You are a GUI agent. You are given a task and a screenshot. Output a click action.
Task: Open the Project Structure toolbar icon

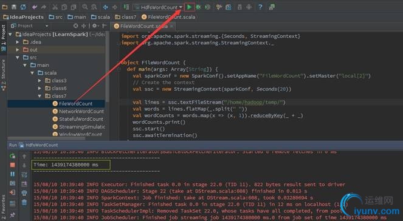(228, 7)
